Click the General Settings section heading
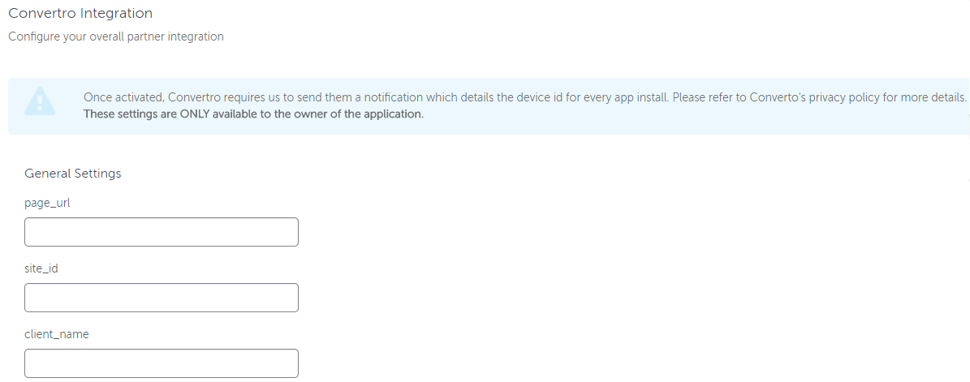 pos(73,173)
